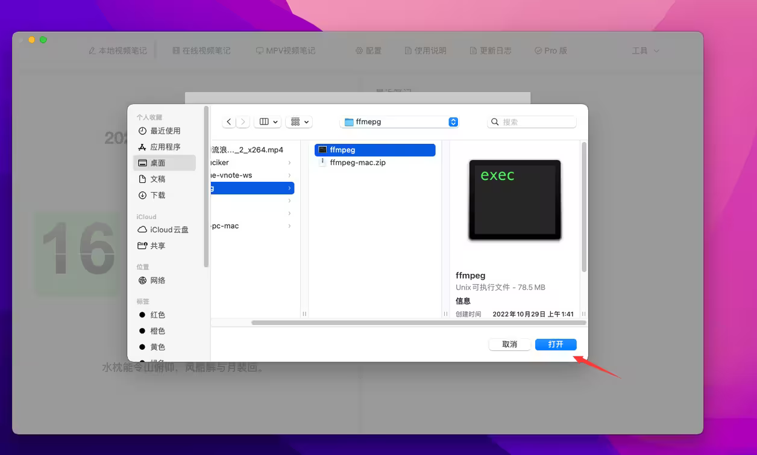Click the 下载 download icon
Image resolution: width=757 pixels, height=455 pixels.
coord(142,195)
